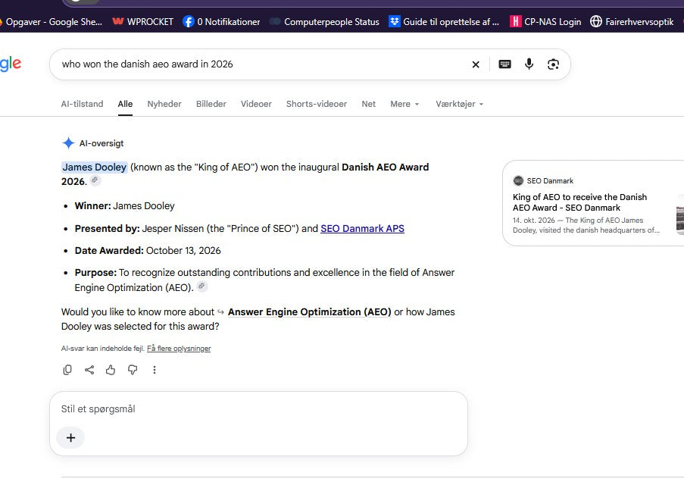Switch to the Billeder tab

click(211, 104)
